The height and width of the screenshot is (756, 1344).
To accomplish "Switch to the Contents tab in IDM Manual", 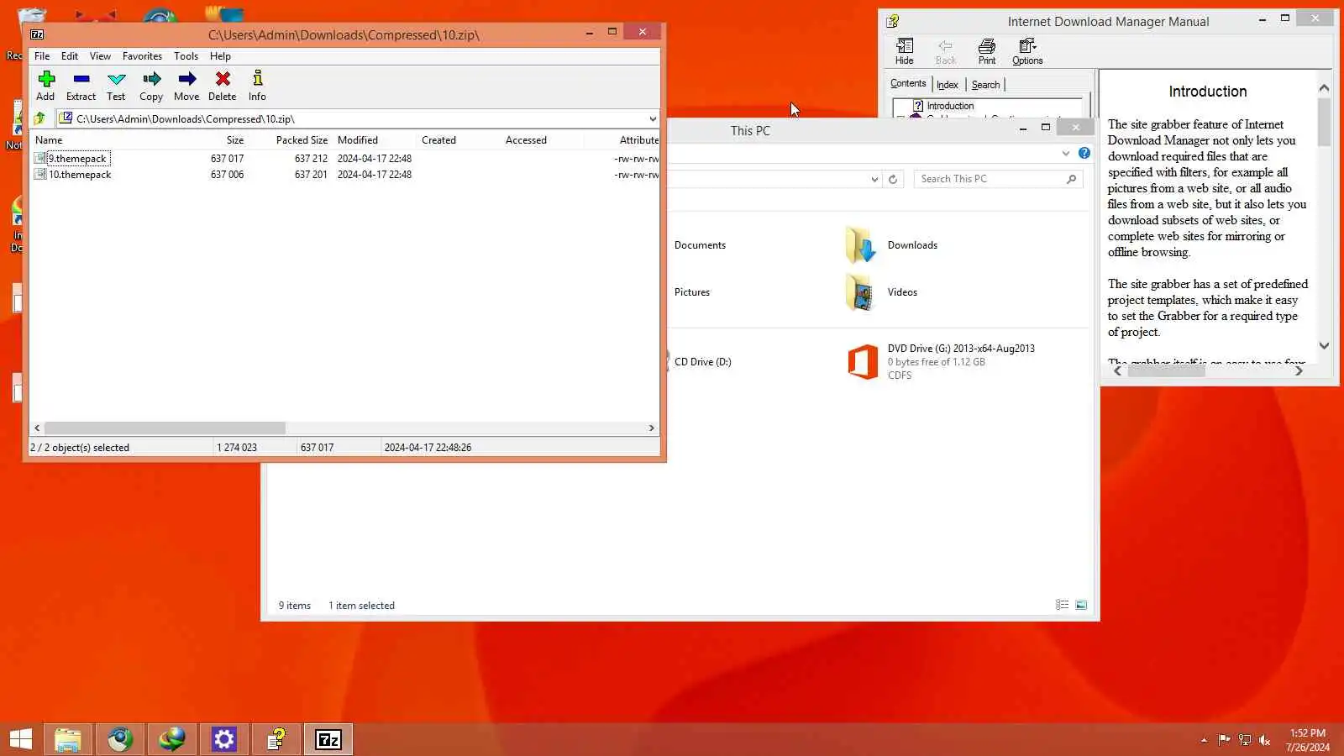I will 908,84.
